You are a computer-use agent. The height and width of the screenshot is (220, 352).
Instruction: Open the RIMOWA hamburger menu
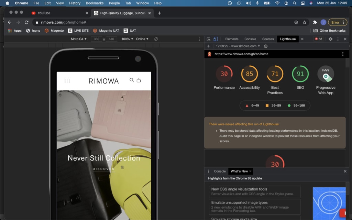coord(67,81)
